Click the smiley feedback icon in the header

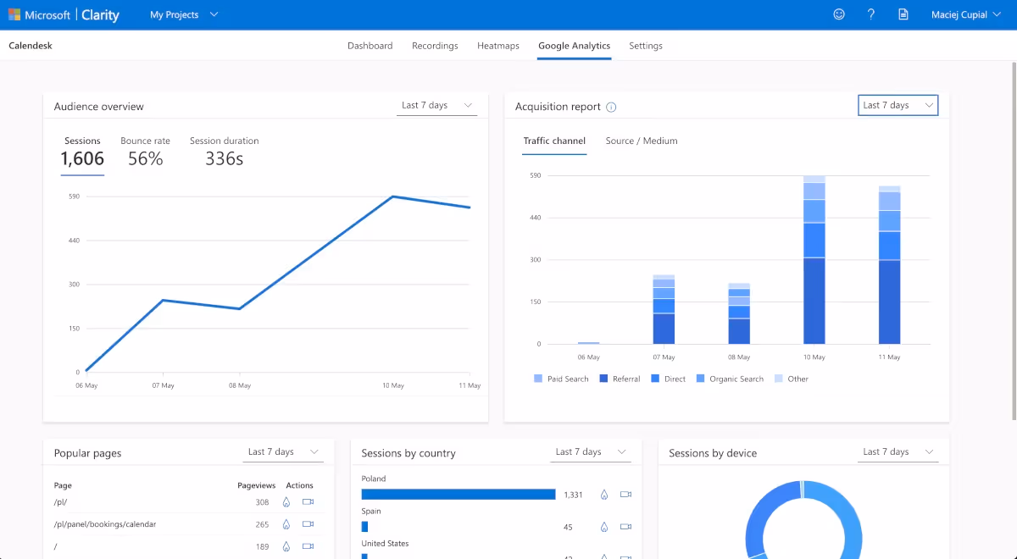838,14
